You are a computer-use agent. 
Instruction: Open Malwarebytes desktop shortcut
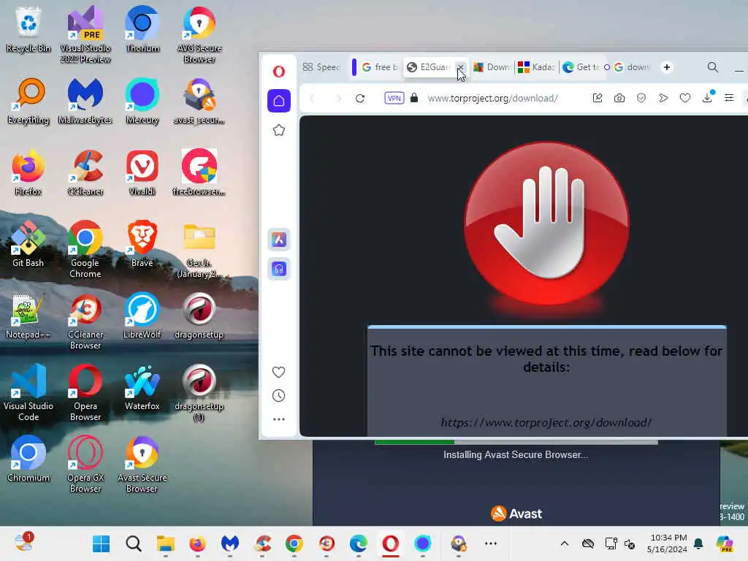pos(85,101)
